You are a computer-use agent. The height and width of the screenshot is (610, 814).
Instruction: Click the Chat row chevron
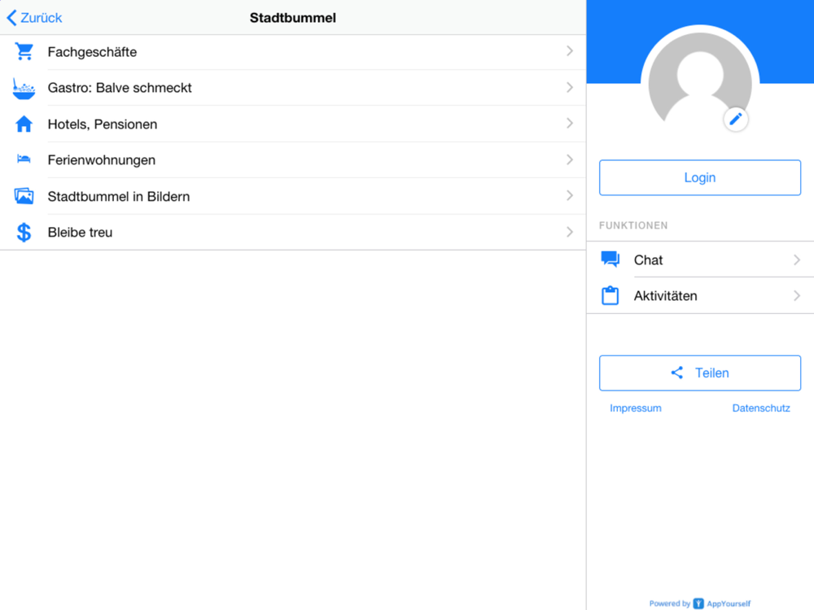(x=797, y=260)
